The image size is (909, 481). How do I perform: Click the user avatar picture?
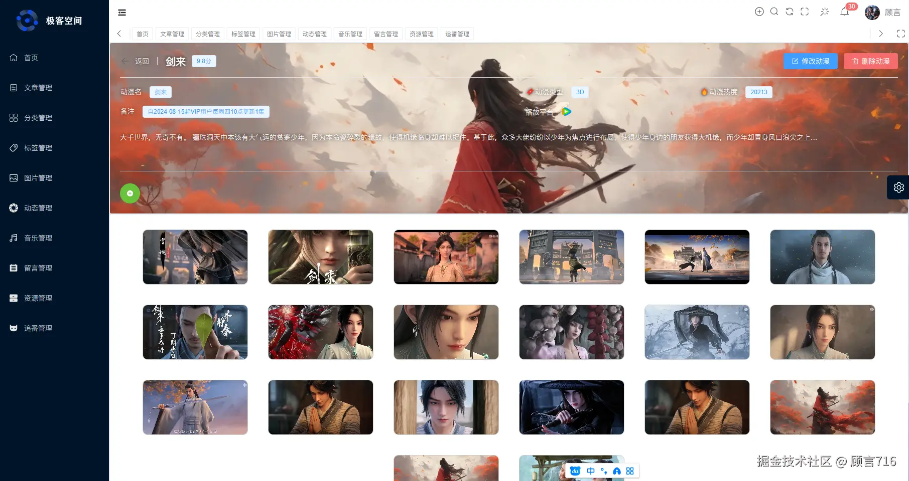pos(872,13)
